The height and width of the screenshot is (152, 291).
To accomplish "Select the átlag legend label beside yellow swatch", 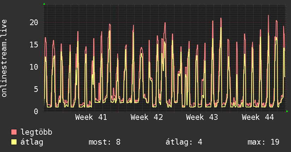I will (32, 142).
